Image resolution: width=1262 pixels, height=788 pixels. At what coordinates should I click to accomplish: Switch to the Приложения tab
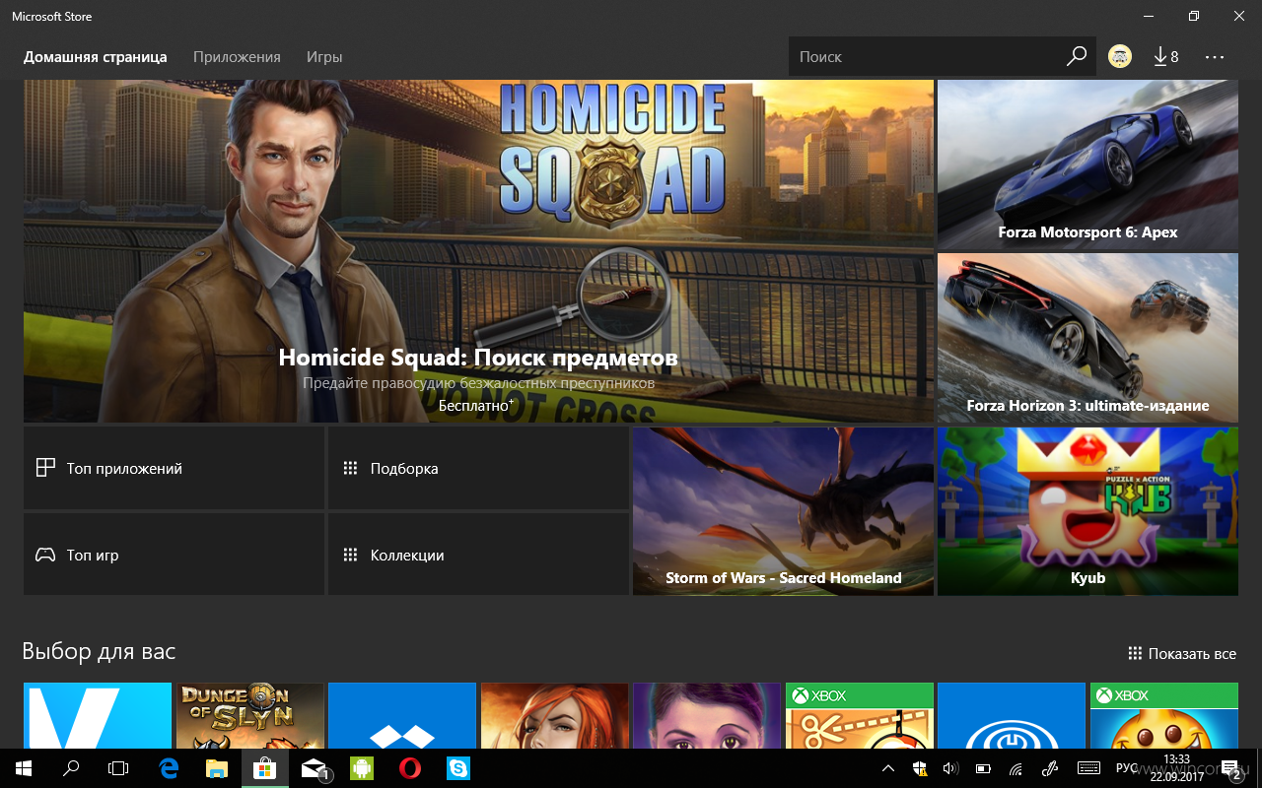pyautogui.click(x=237, y=57)
